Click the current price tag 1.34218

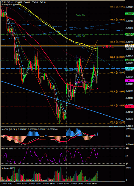tap(130, 46)
